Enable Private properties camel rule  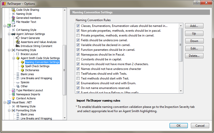pyautogui.click(x=78, y=35)
